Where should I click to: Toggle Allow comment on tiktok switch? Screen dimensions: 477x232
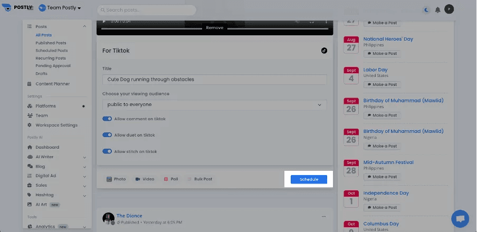pos(107,119)
